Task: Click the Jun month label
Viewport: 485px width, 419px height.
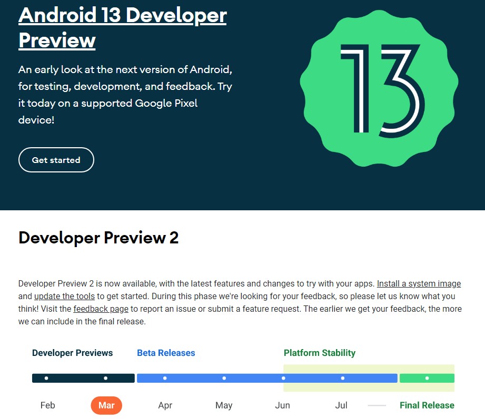Action: coord(282,405)
